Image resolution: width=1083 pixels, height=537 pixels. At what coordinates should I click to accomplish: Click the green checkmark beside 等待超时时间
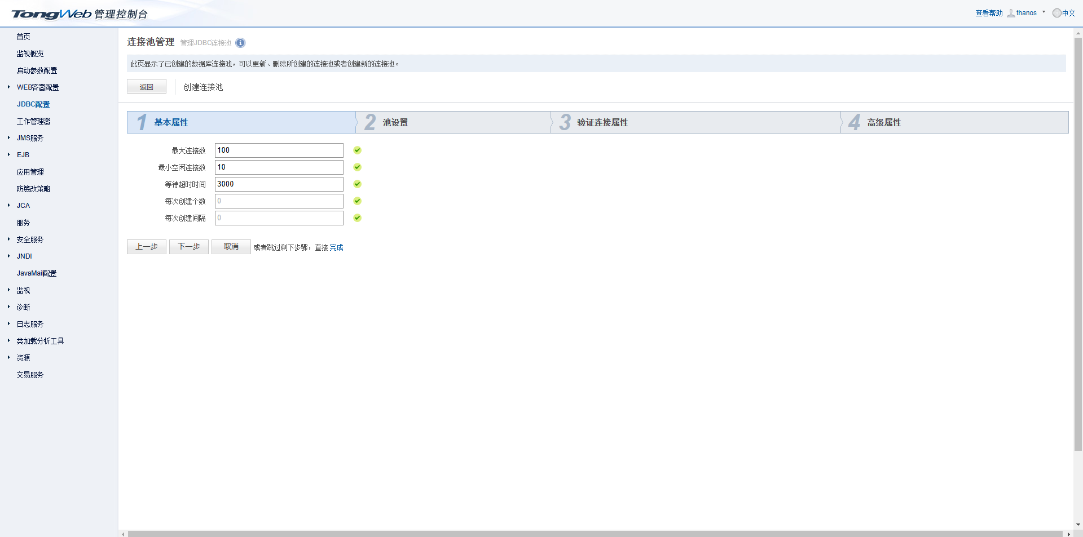point(357,184)
